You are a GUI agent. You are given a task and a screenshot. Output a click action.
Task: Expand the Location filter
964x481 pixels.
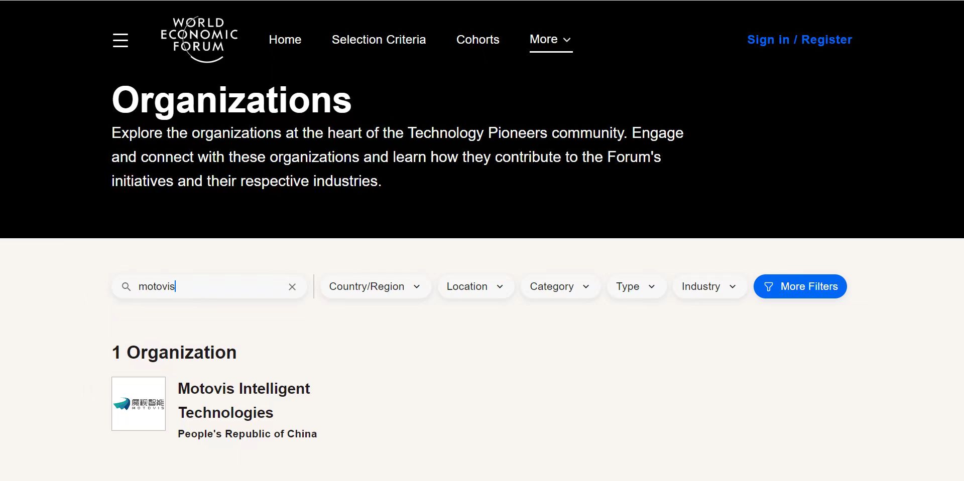(x=474, y=286)
